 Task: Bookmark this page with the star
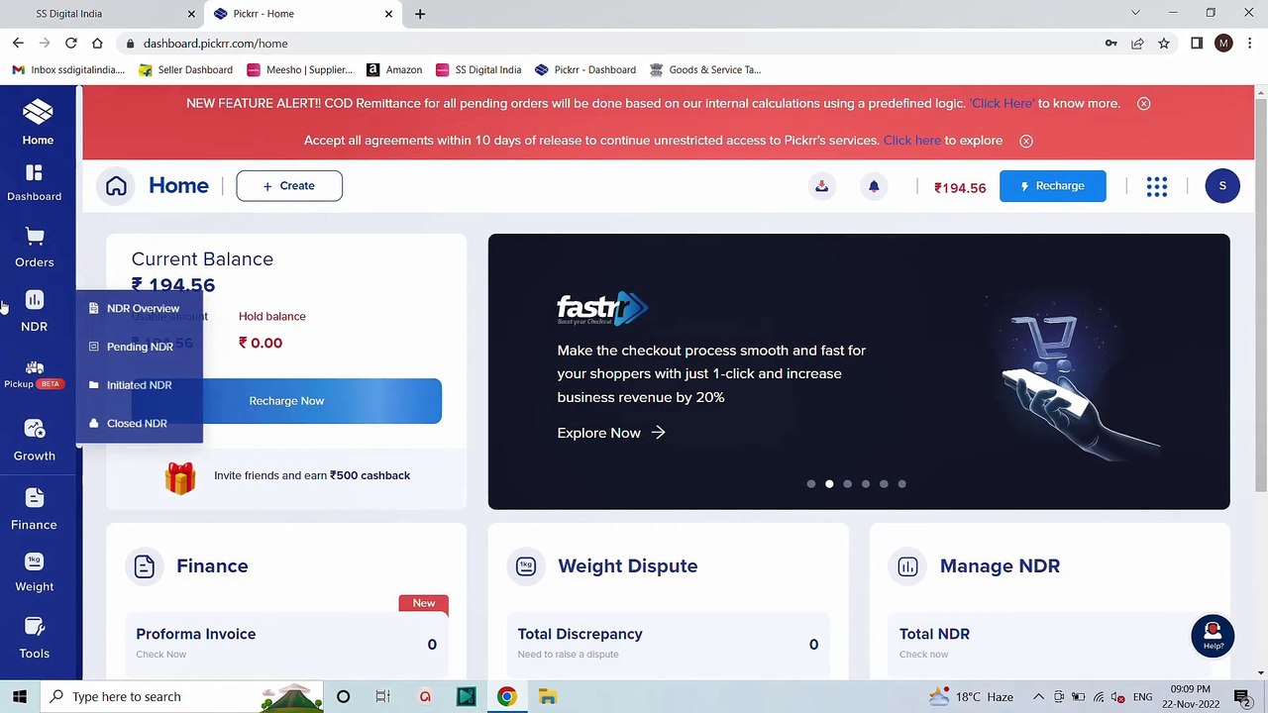(1164, 44)
